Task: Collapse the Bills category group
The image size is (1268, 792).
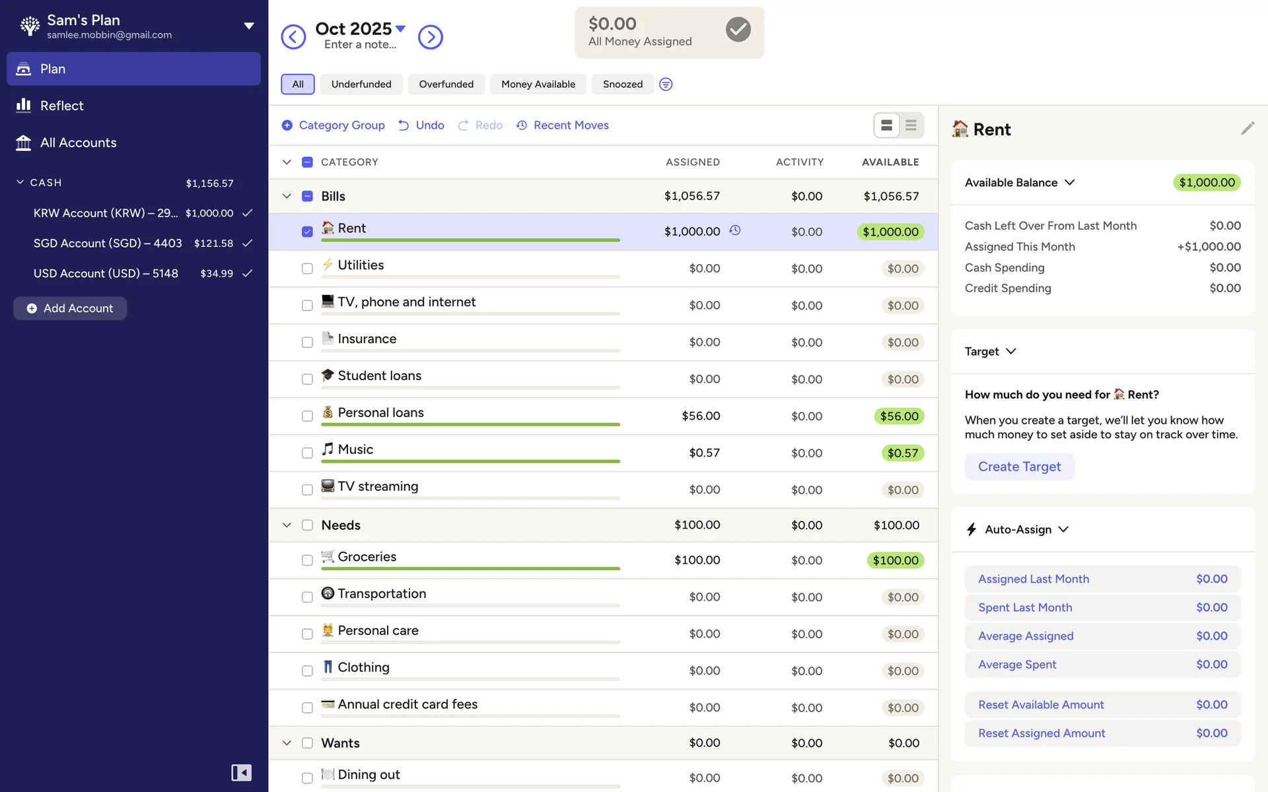Action: (287, 196)
